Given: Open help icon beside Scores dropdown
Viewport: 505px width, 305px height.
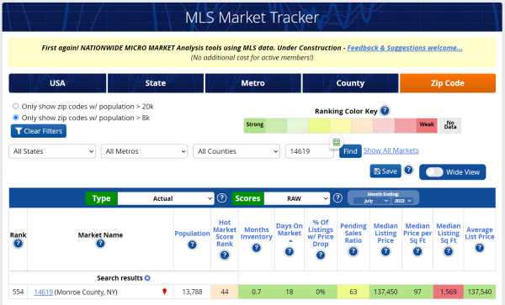Looking at the screenshot, I should [338, 198].
